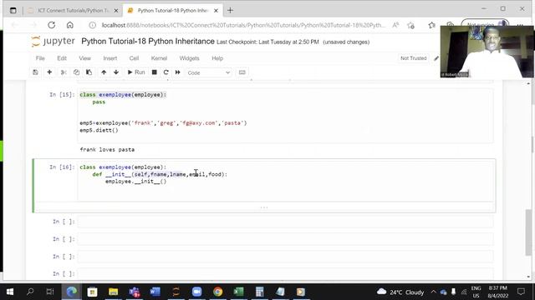Move selected cell up arrow
535x300 pixels.
[x=104, y=72]
